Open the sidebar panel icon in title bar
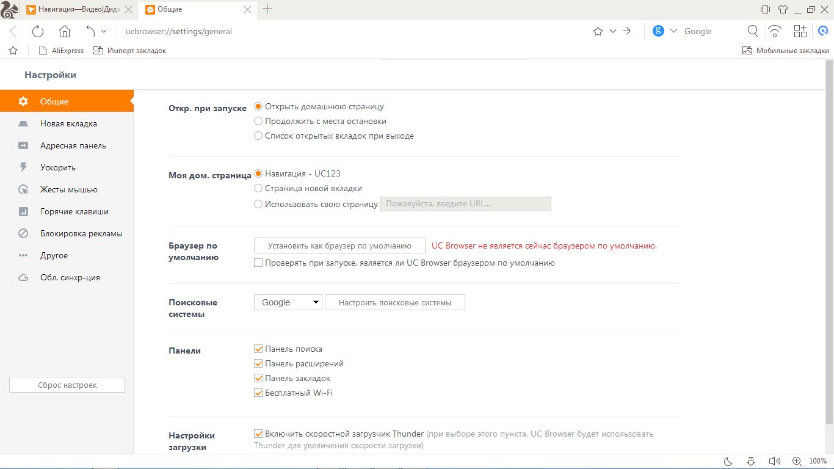Image resolution: width=834 pixels, height=469 pixels. pyautogui.click(x=765, y=9)
